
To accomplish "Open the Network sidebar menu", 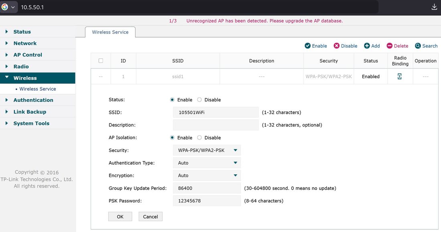I will pos(38,43).
